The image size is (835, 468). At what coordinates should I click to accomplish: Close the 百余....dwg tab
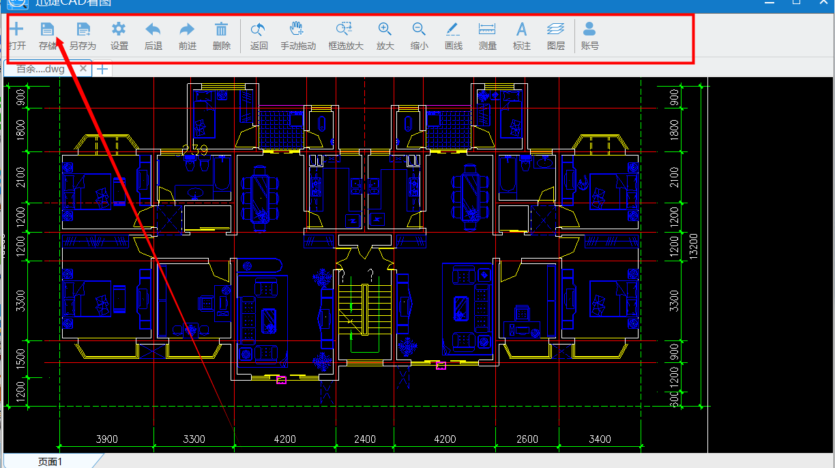83,69
